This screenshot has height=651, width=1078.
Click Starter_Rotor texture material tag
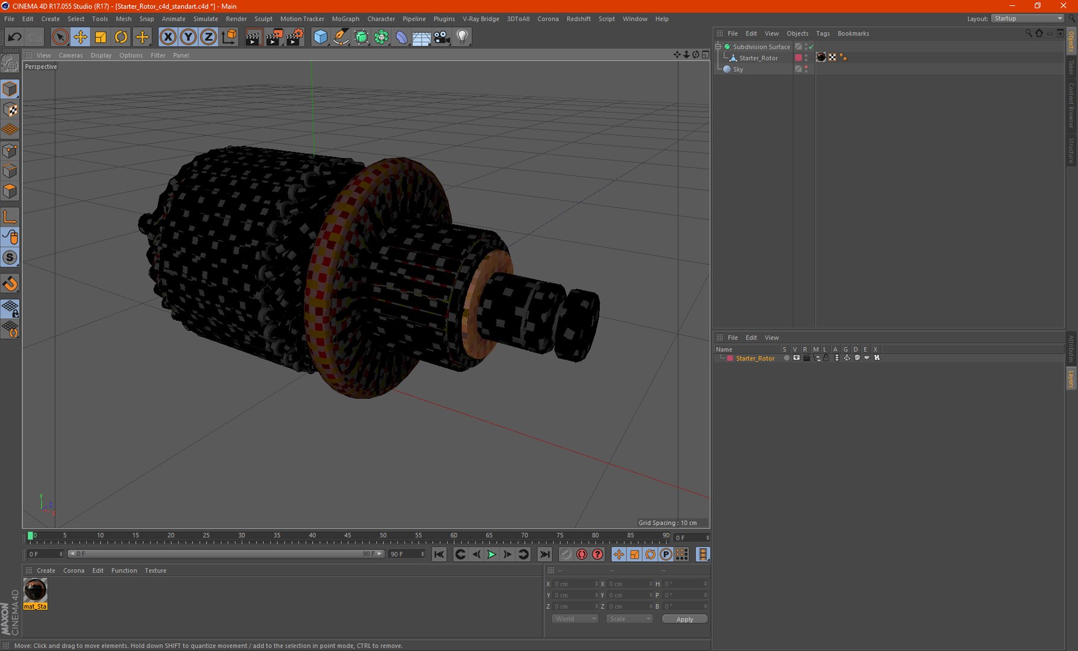(x=821, y=57)
